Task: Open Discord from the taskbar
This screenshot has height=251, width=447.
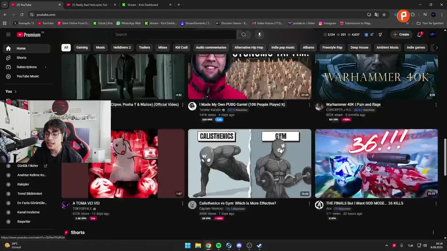Action: (x=239, y=245)
